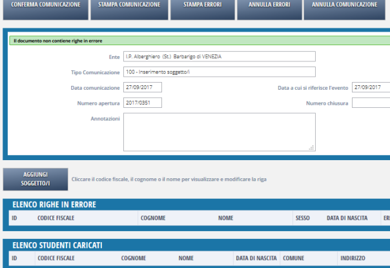Click the Annotazioni textarea resize handle
This screenshot has width=390, height=268.
point(313,148)
